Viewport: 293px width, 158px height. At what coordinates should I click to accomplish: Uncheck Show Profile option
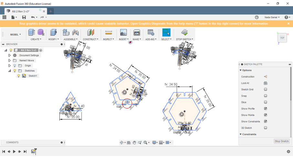click(266, 108)
